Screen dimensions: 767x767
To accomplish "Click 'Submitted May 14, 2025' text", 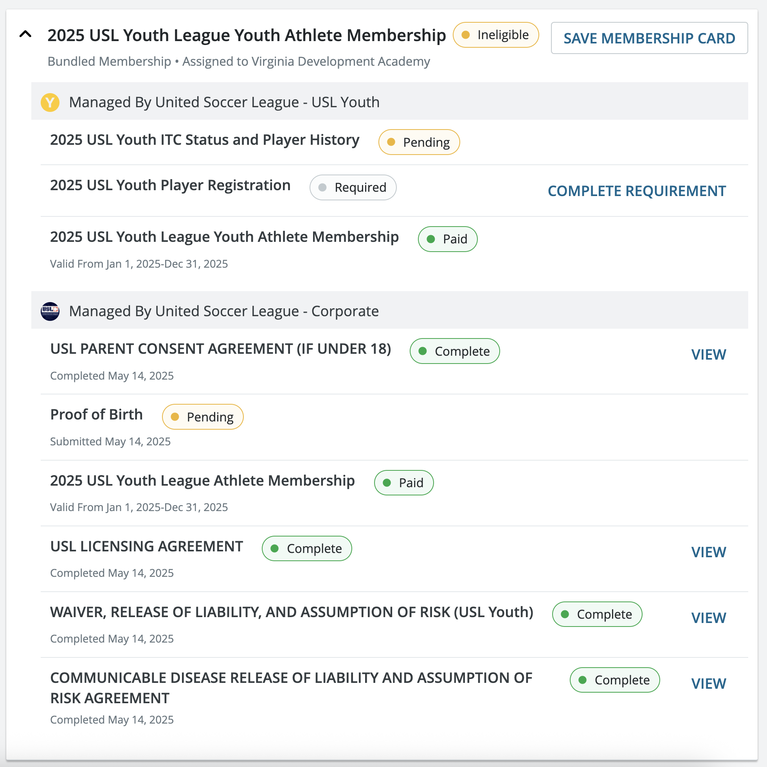I will [110, 441].
